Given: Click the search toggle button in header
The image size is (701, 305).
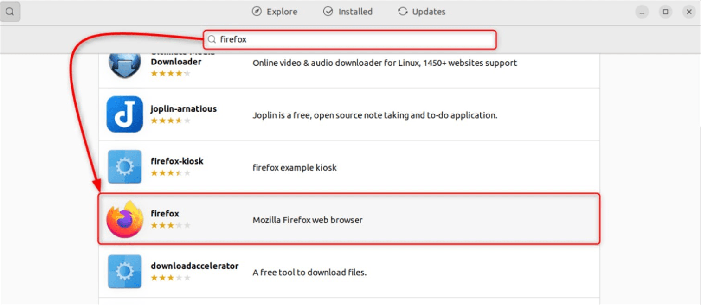Looking at the screenshot, I should pyautogui.click(x=10, y=12).
